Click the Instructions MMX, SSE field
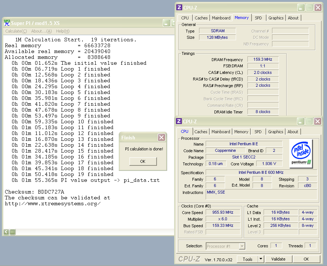Viewport: 327px width, 266px height. click(x=261, y=194)
